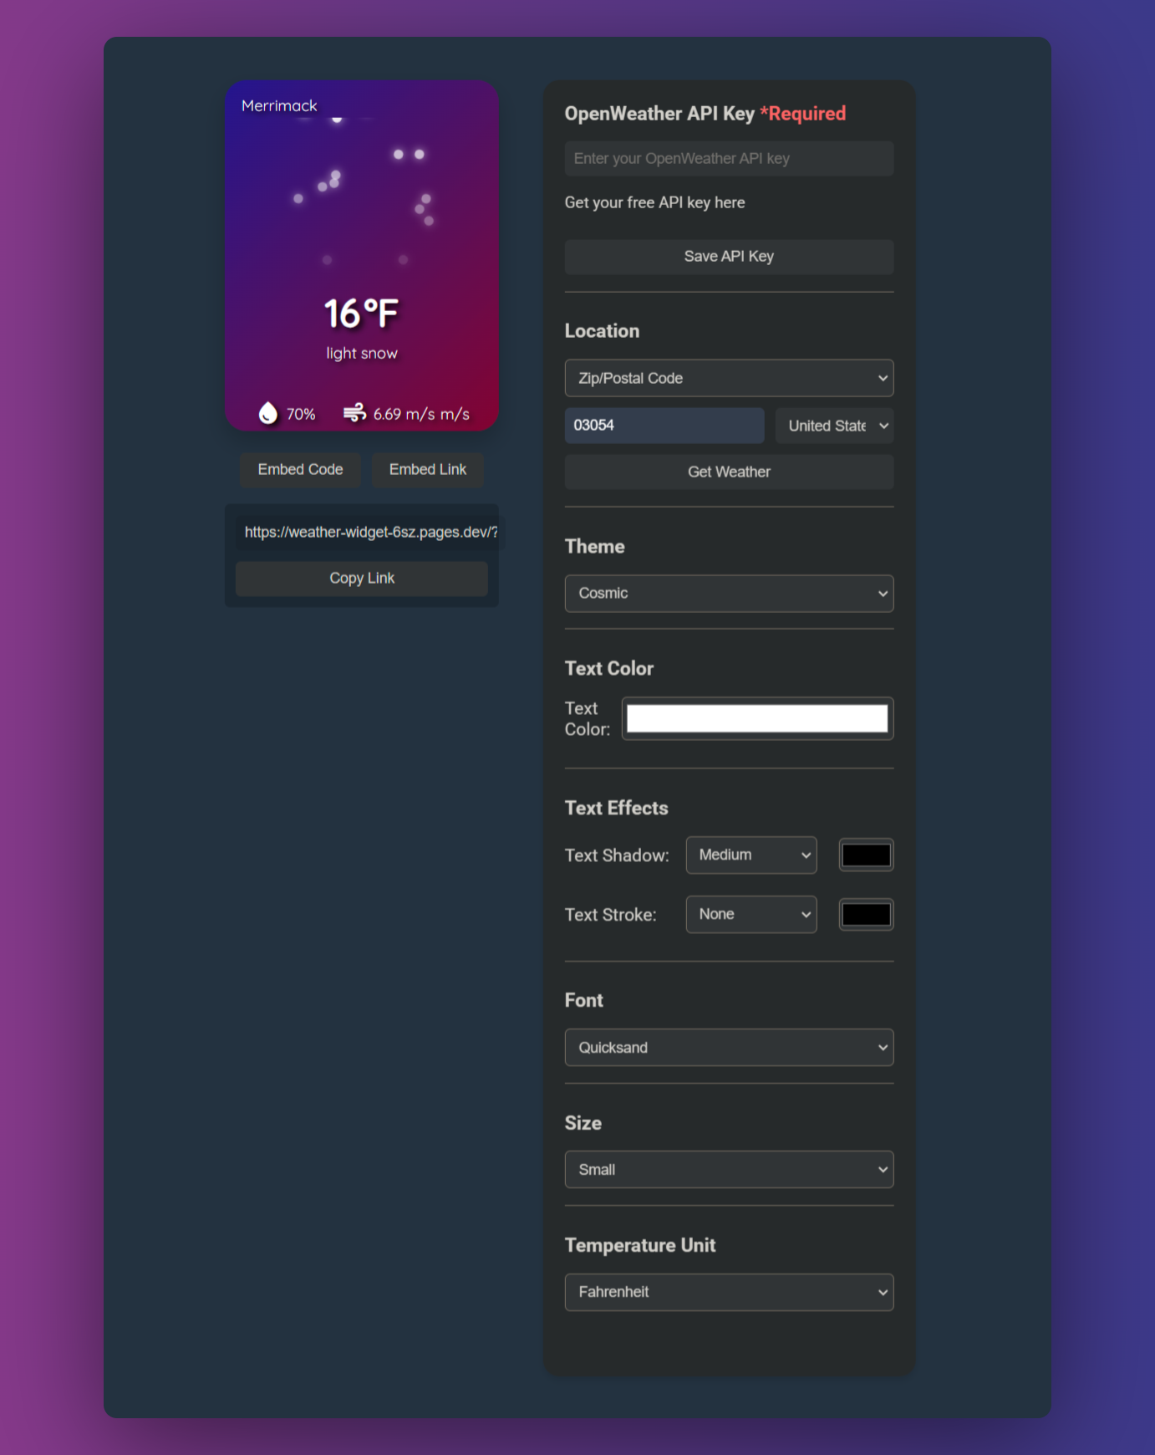Open the Zip/Postal Code location type dropdown
This screenshot has height=1455, width=1155.
click(729, 378)
